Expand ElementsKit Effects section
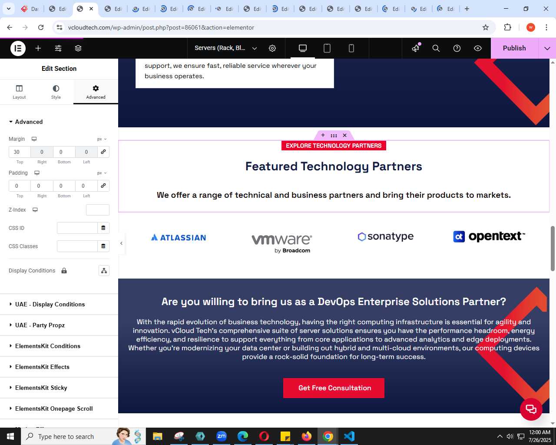Image resolution: width=556 pixels, height=445 pixels. point(59,367)
